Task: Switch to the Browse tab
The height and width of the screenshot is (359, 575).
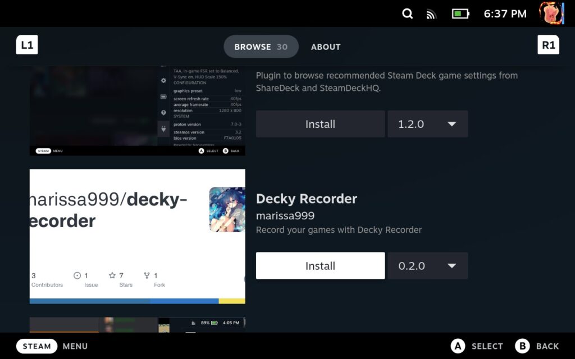Action: pos(261,47)
